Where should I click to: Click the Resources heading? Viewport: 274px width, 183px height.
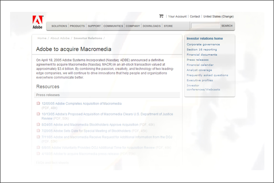click(x=47, y=86)
